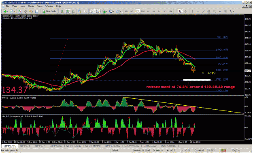Click the yellow MACD trendline

(184, 105)
